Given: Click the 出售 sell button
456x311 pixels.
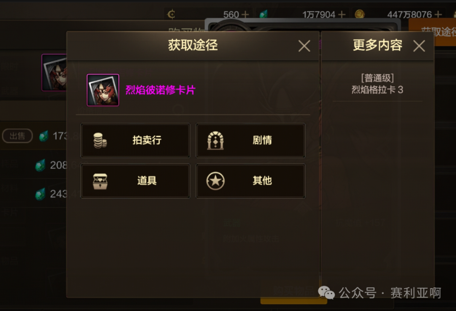Looking at the screenshot, I should [17, 136].
